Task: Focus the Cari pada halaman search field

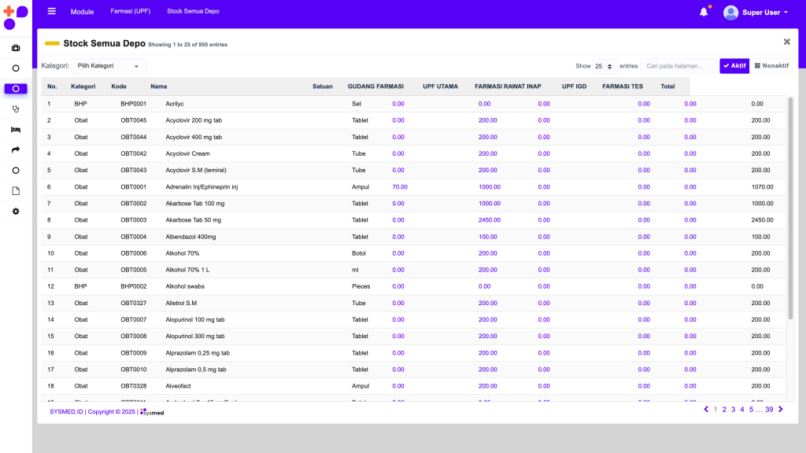Action: click(x=678, y=66)
